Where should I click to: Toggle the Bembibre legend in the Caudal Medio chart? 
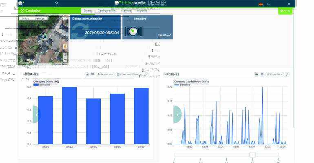click(182, 85)
